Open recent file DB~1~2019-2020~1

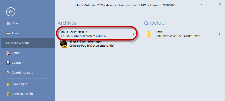point(74,32)
